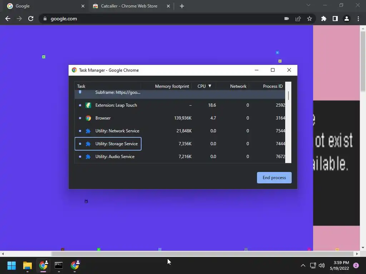
Task: Click the page horizontal scrollbar thumb
Action: (202, 254)
